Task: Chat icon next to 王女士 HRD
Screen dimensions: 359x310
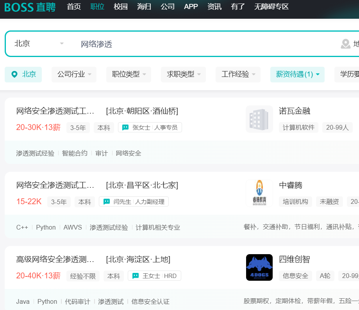Action: pyautogui.click(x=136, y=276)
